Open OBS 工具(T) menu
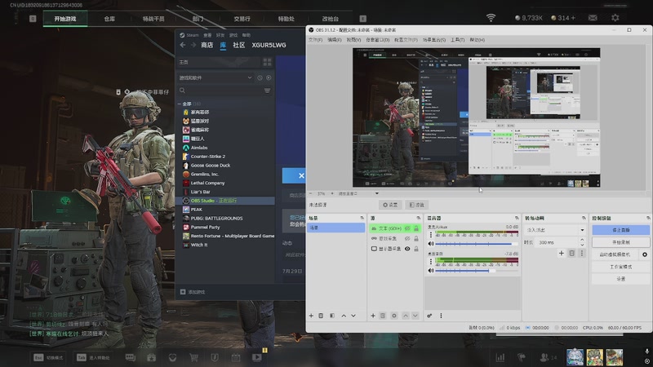Viewport: 653px width, 367px height. (x=457, y=40)
